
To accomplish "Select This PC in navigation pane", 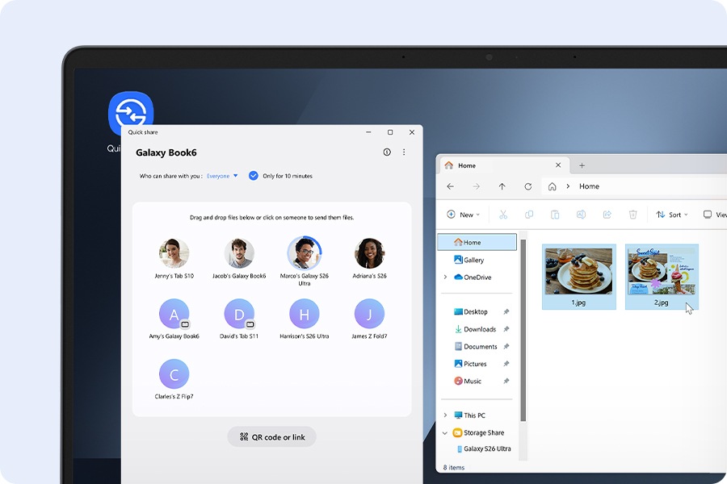I will click(x=469, y=415).
